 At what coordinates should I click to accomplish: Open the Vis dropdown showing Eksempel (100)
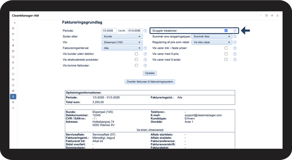[x=122, y=42]
